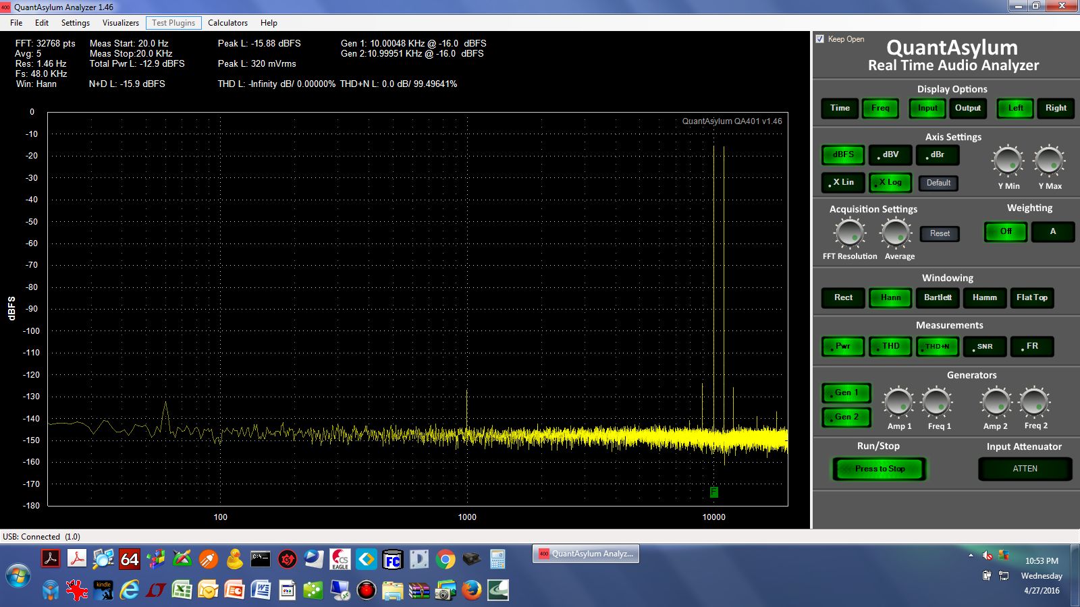Open the Settings menu
This screenshot has height=607, width=1080.
(76, 23)
